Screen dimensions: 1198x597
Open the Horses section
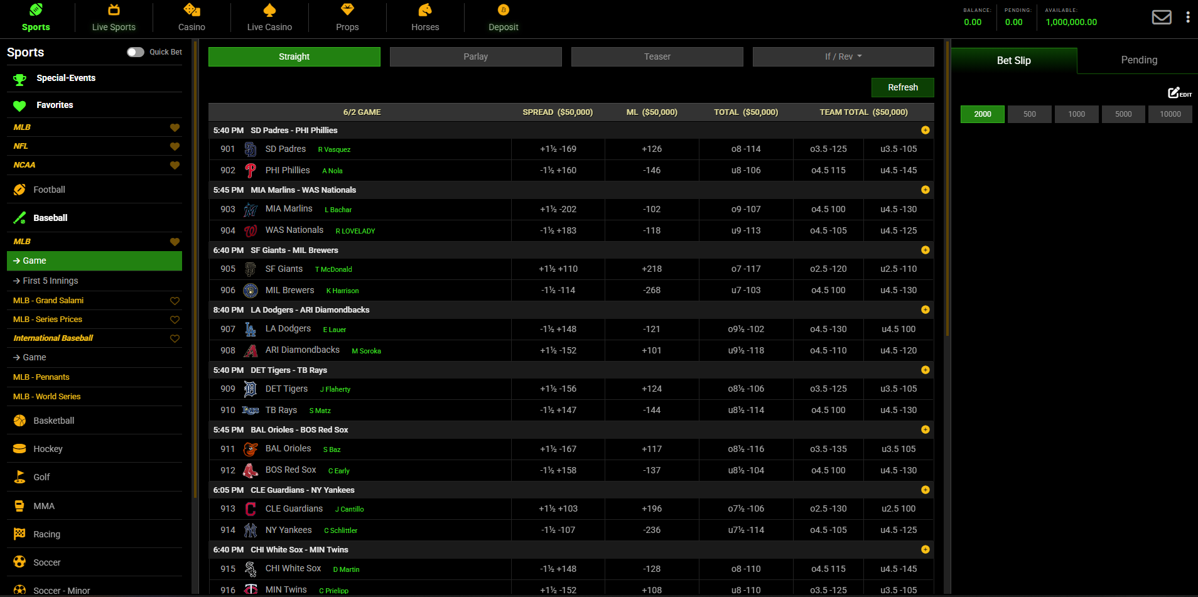(x=425, y=18)
